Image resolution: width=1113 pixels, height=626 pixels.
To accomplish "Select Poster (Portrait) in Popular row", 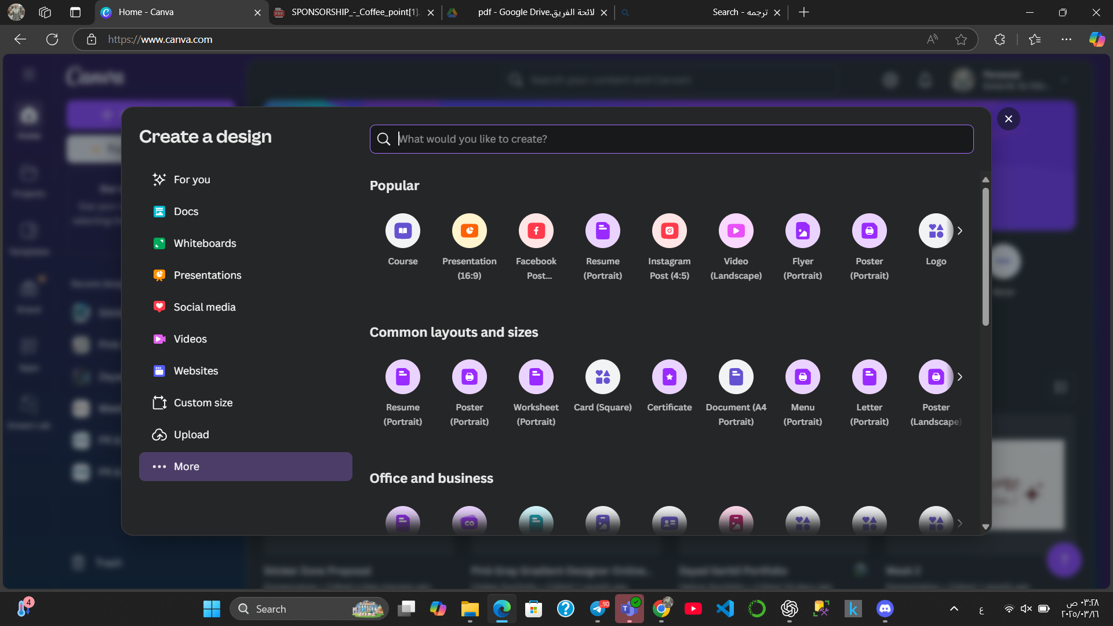I will click(x=869, y=231).
